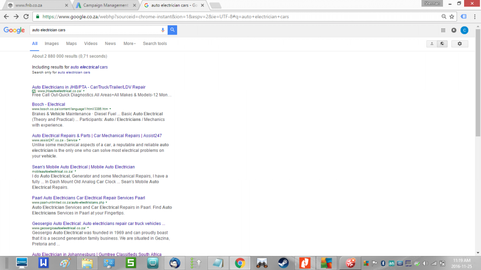Open Search tools options
The image size is (481, 270).
click(x=155, y=44)
